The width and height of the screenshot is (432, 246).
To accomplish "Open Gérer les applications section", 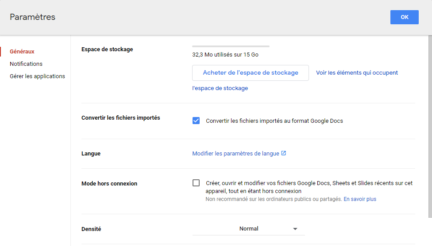I will [37, 76].
